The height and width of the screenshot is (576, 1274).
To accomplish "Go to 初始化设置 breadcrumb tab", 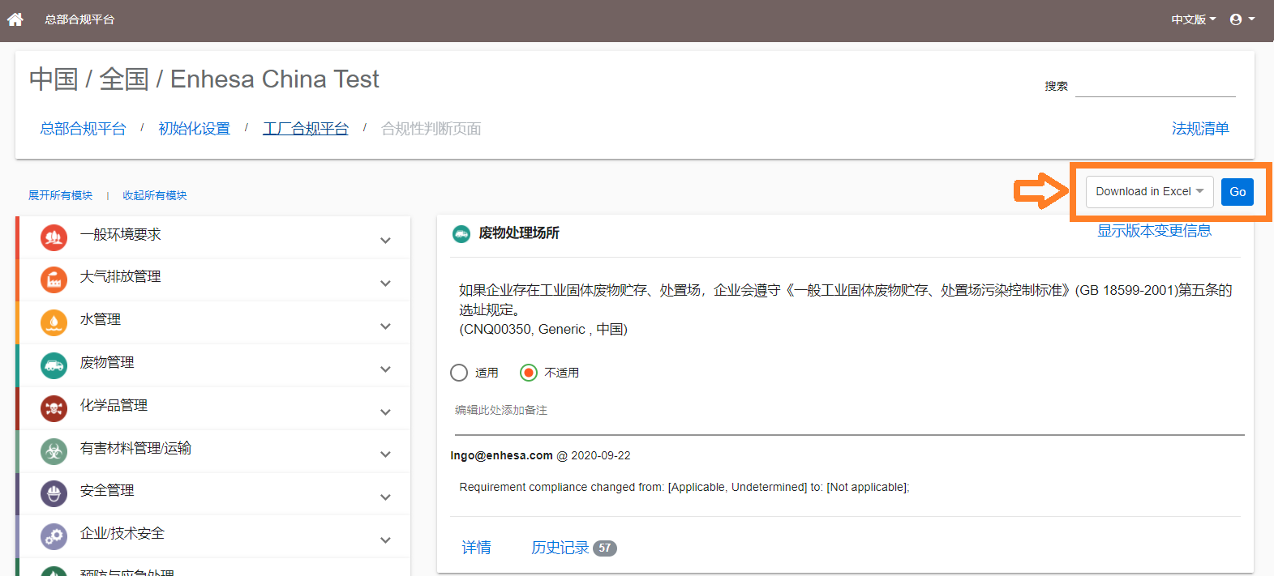I will pos(194,129).
